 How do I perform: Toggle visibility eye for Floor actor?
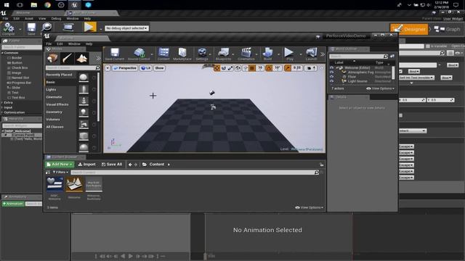(331, 77)
